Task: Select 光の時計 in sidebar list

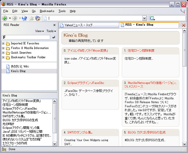Action: (x=8, y=124)
